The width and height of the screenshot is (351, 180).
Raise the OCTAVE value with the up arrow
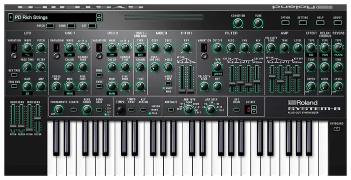(x=254, y=108)
